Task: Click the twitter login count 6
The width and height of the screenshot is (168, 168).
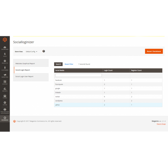Action: coord(104,97)
